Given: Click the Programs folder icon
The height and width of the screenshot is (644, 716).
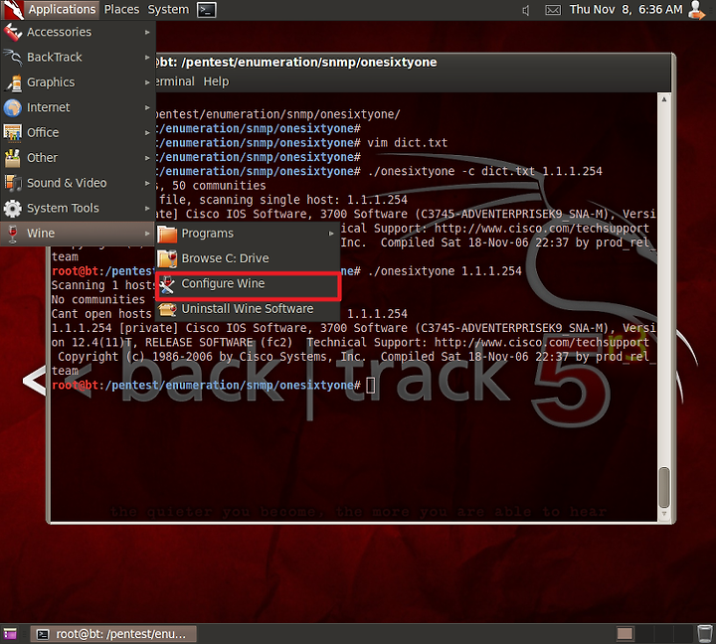Looking at the screenshot, I should pyautogui.click(x=167, y=234).
